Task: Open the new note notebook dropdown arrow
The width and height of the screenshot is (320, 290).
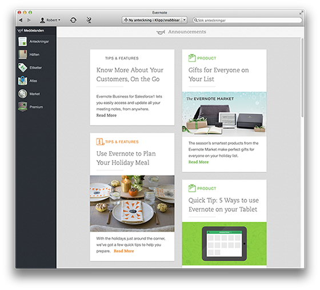Action: point(184,20)
